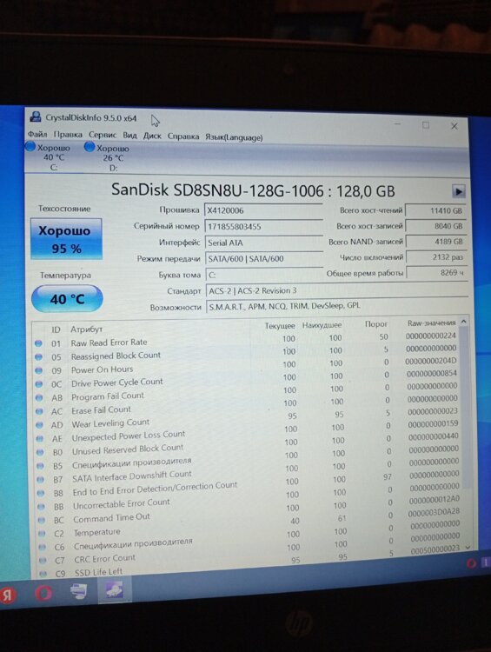
Task: Click the CrystalDiskInfo title bar app icon
Action: click(36, 116)
